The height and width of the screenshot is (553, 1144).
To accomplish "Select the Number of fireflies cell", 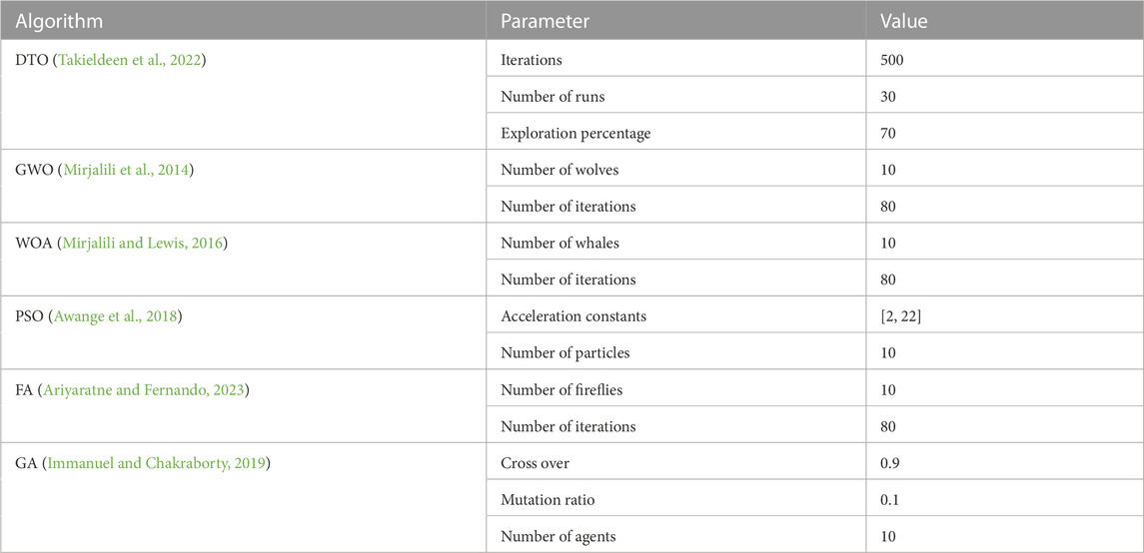I will pyautogui.click(x=676, y=389).
